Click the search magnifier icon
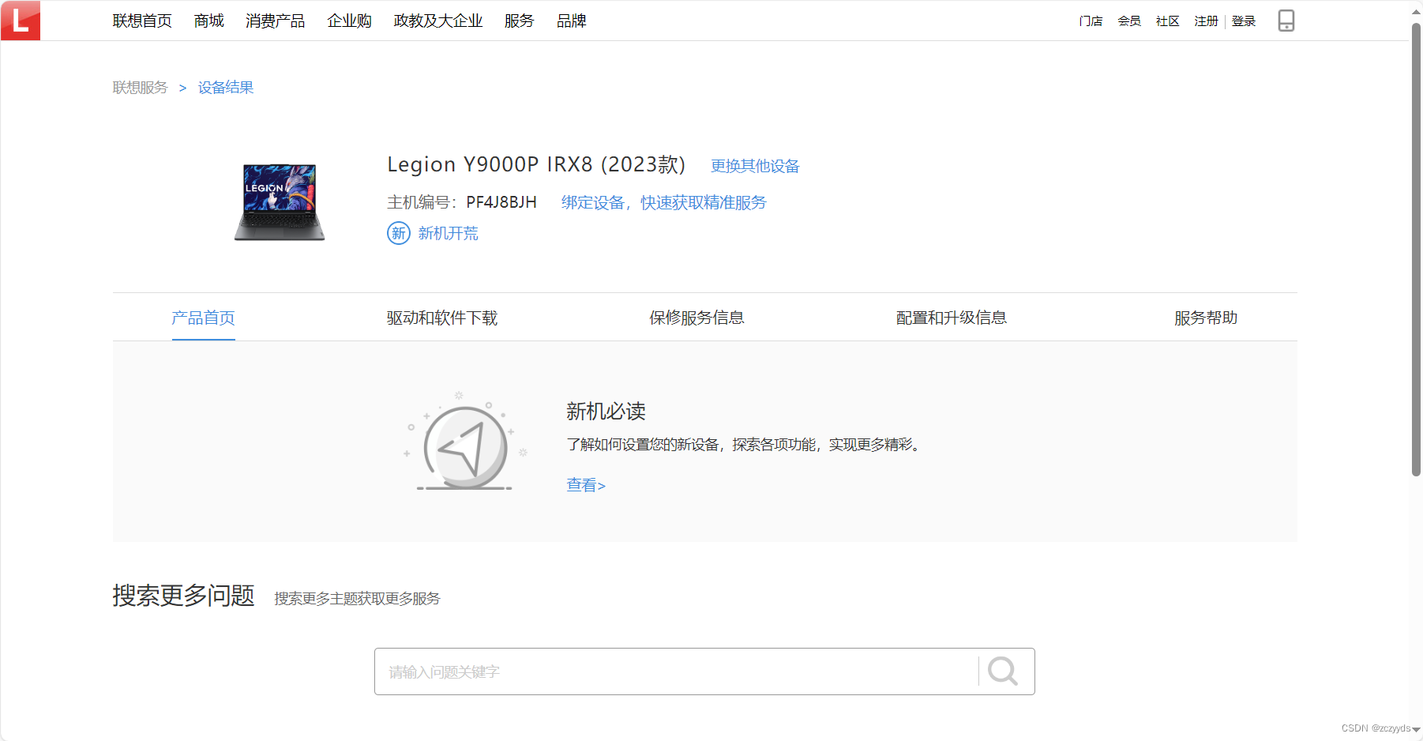This screenshot has width=1423, height=741. click(1003, 671)
